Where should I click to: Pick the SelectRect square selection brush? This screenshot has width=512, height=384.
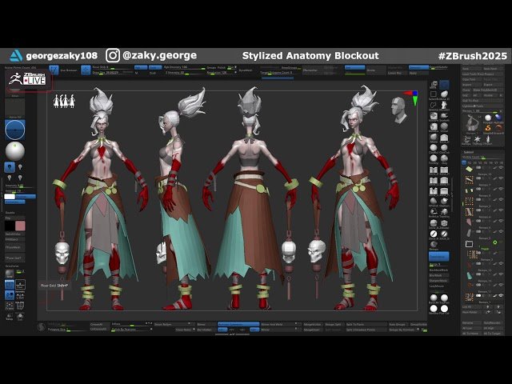[x=434, y=94]
